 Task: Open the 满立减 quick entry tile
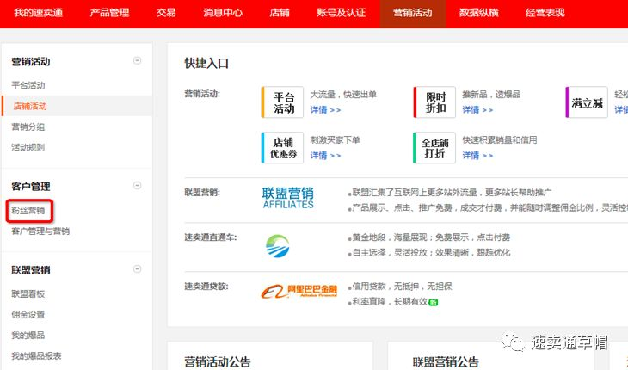587,102
